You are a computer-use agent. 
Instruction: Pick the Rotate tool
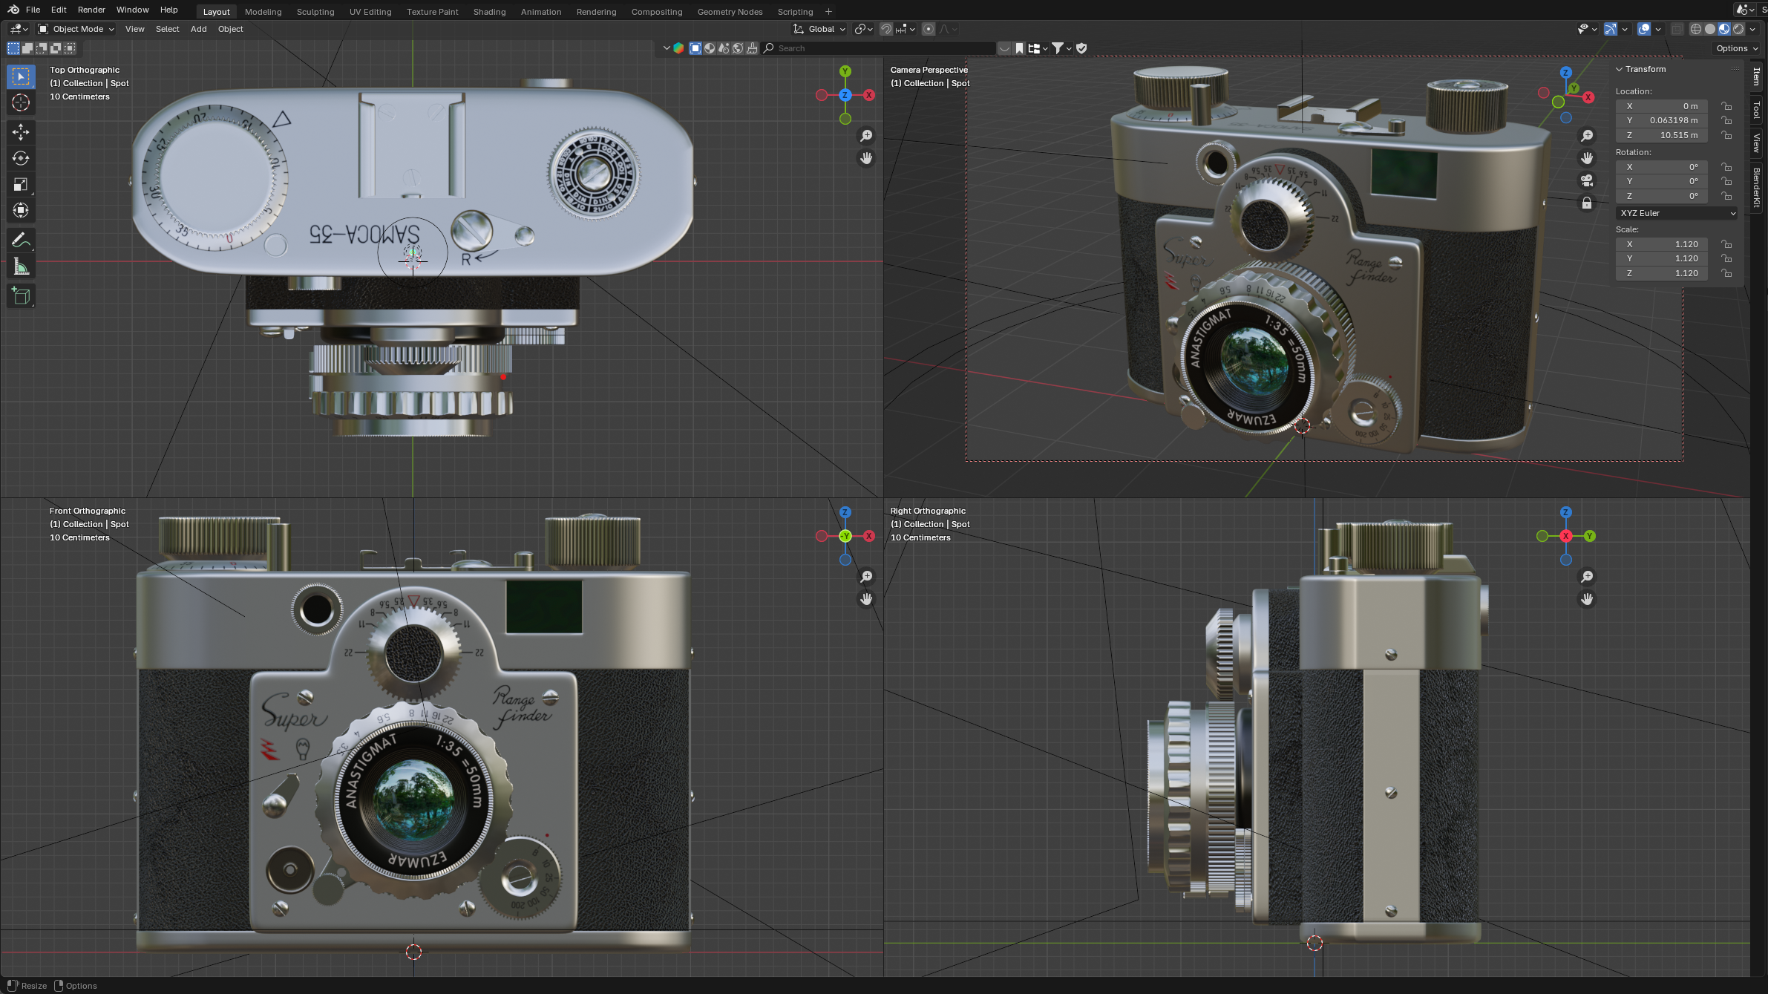click(x=21, y=158)
